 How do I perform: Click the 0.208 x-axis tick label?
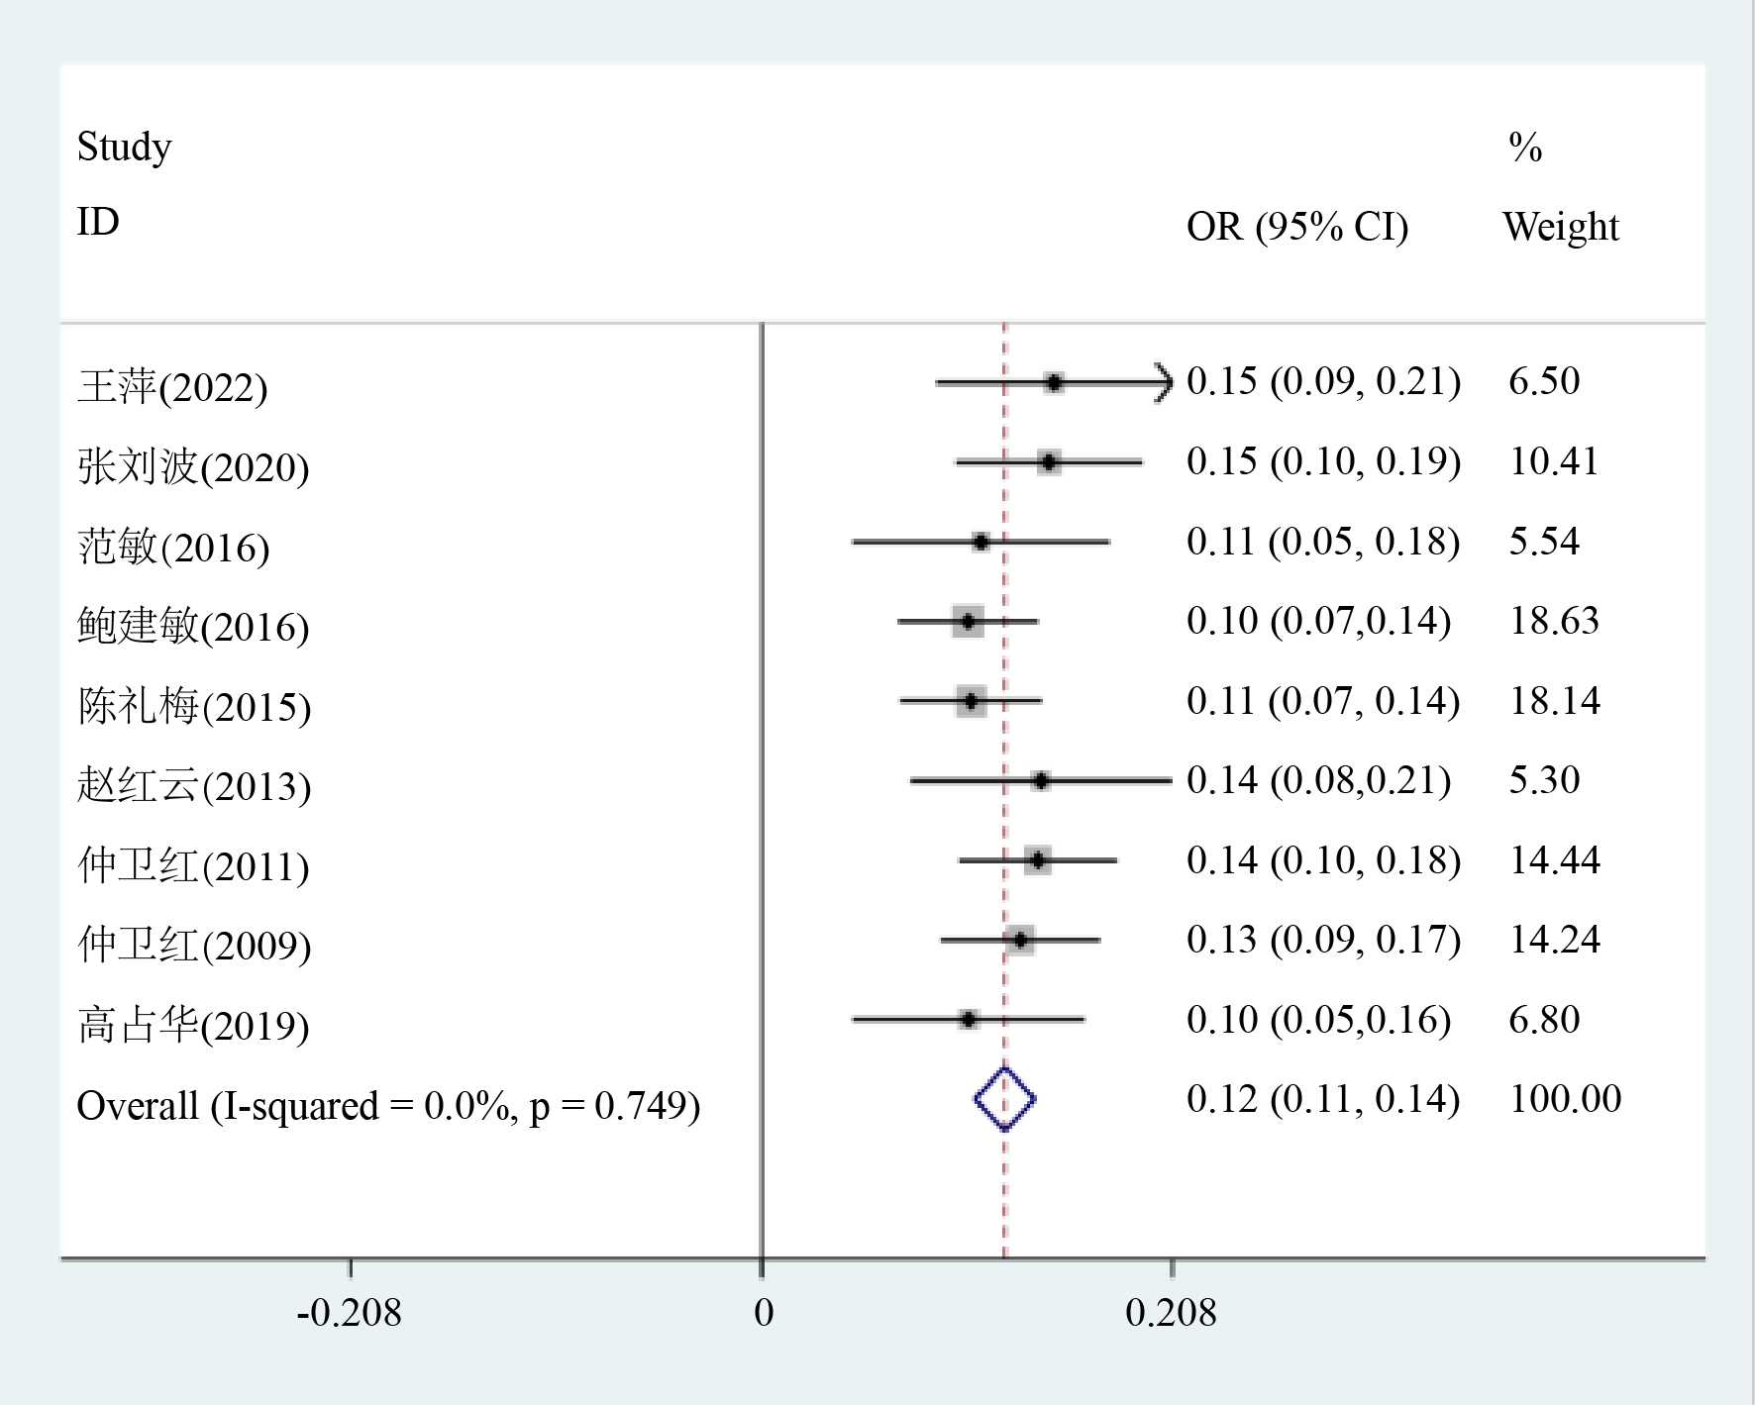coord(1171,1313)
